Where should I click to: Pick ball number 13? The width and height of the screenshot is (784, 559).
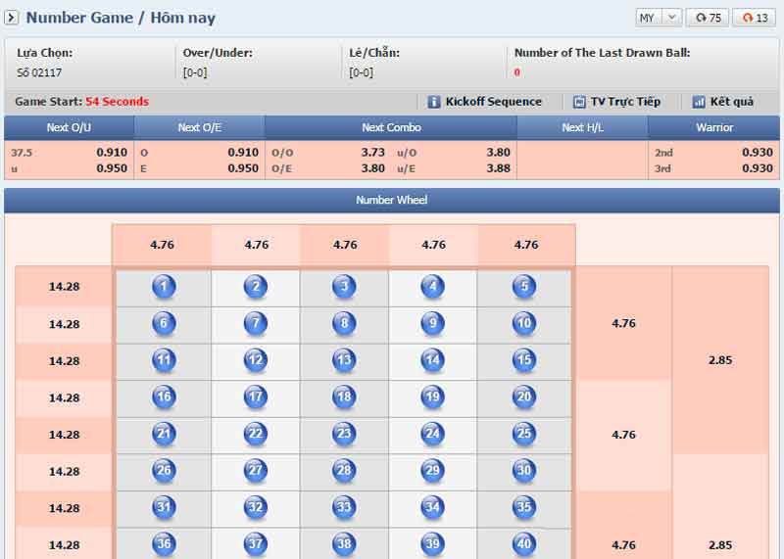(x=344, y=360)
